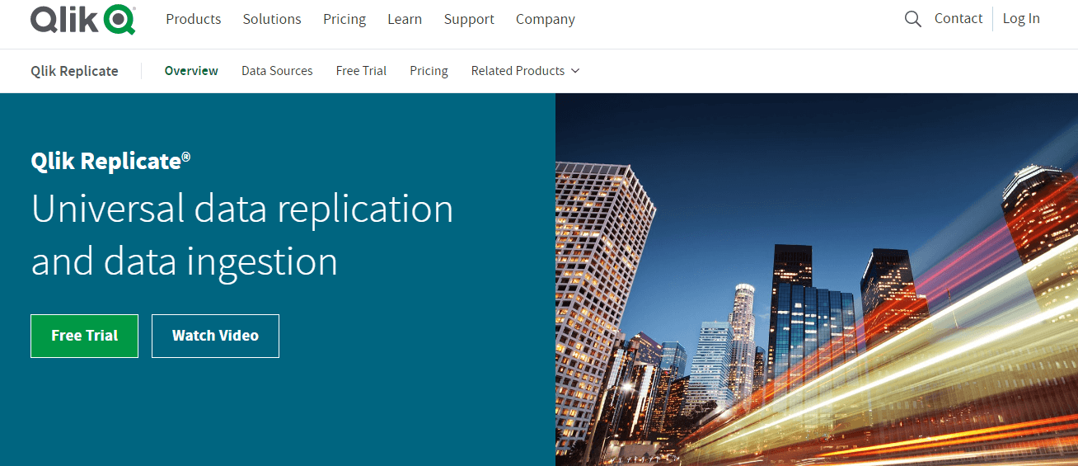Viewport: 1078px width, 466px height.
Task: Expand the Related Products dropdown
Action: click(x=525, y=71)
